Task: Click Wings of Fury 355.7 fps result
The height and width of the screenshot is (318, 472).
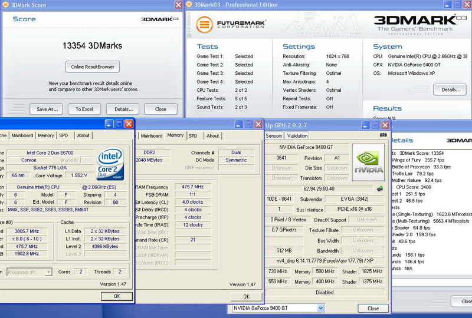Action: (x=418, y=160)
